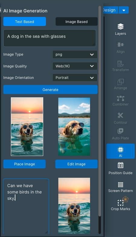
Task: Expand the Image Type png dropdown
Action: 75,54
